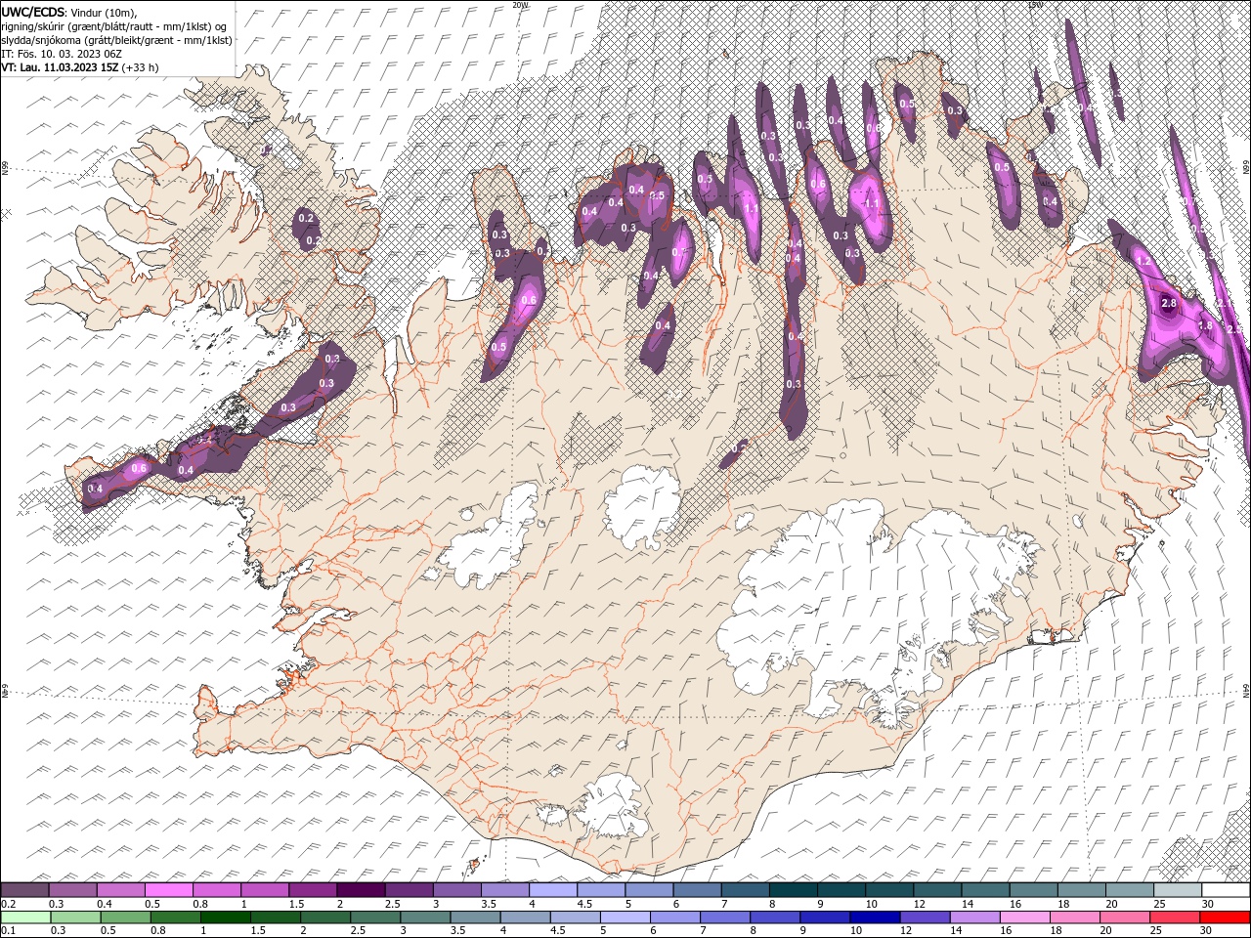The width and height of the screenshot is (1251, 938).
Task: Pick the lower legend swatch between 14 and 16
Action: [x=973, y=917]
